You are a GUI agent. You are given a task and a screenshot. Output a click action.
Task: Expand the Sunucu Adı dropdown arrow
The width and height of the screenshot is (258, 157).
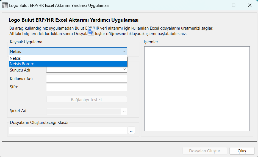tap(124, 70)
